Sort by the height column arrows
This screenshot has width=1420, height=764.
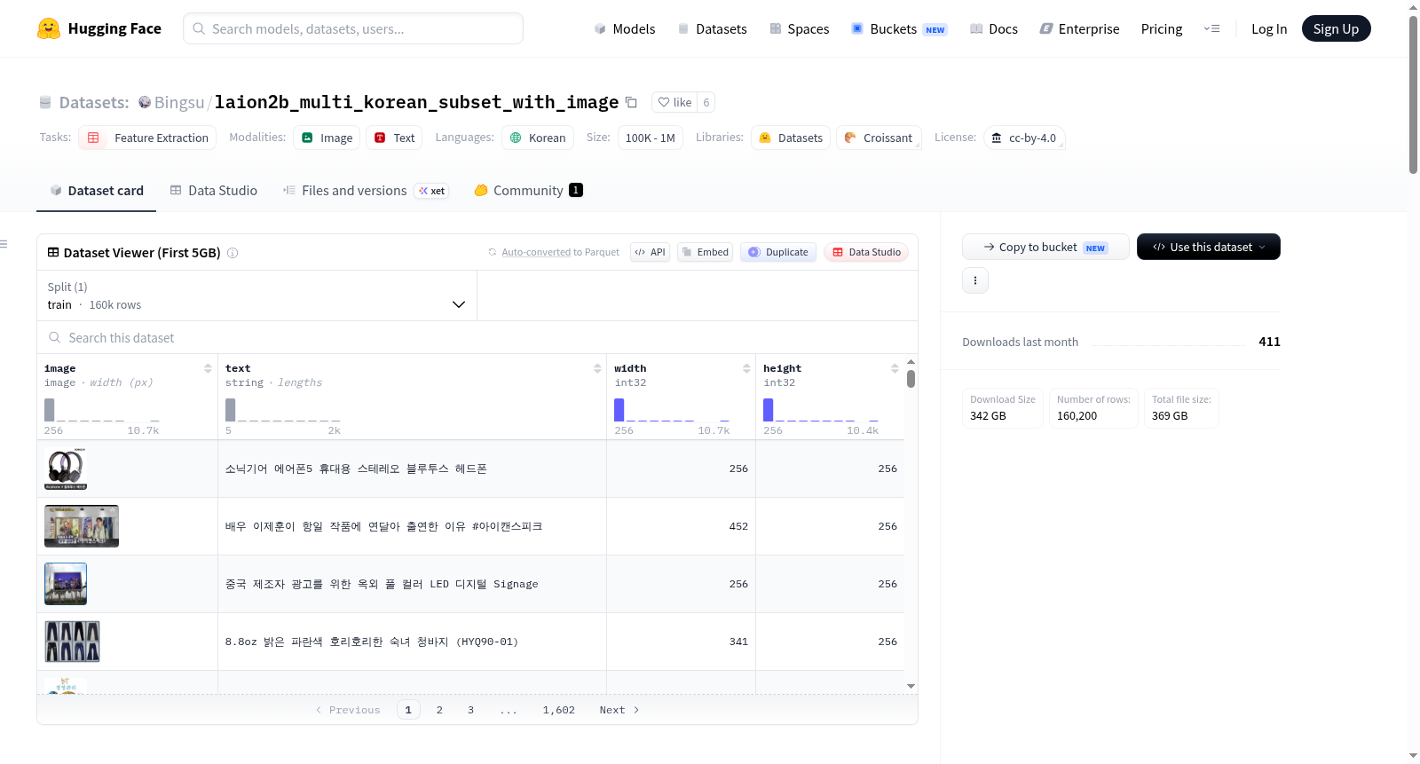pos(895,368)
